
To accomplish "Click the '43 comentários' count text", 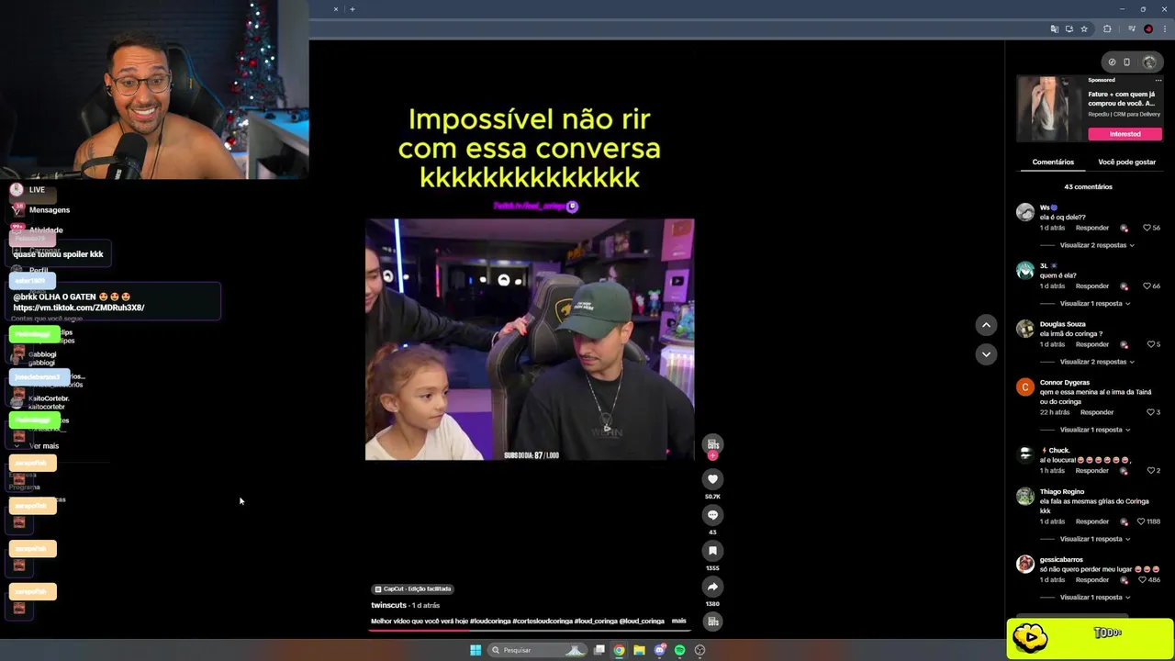I will (1088, 187).
